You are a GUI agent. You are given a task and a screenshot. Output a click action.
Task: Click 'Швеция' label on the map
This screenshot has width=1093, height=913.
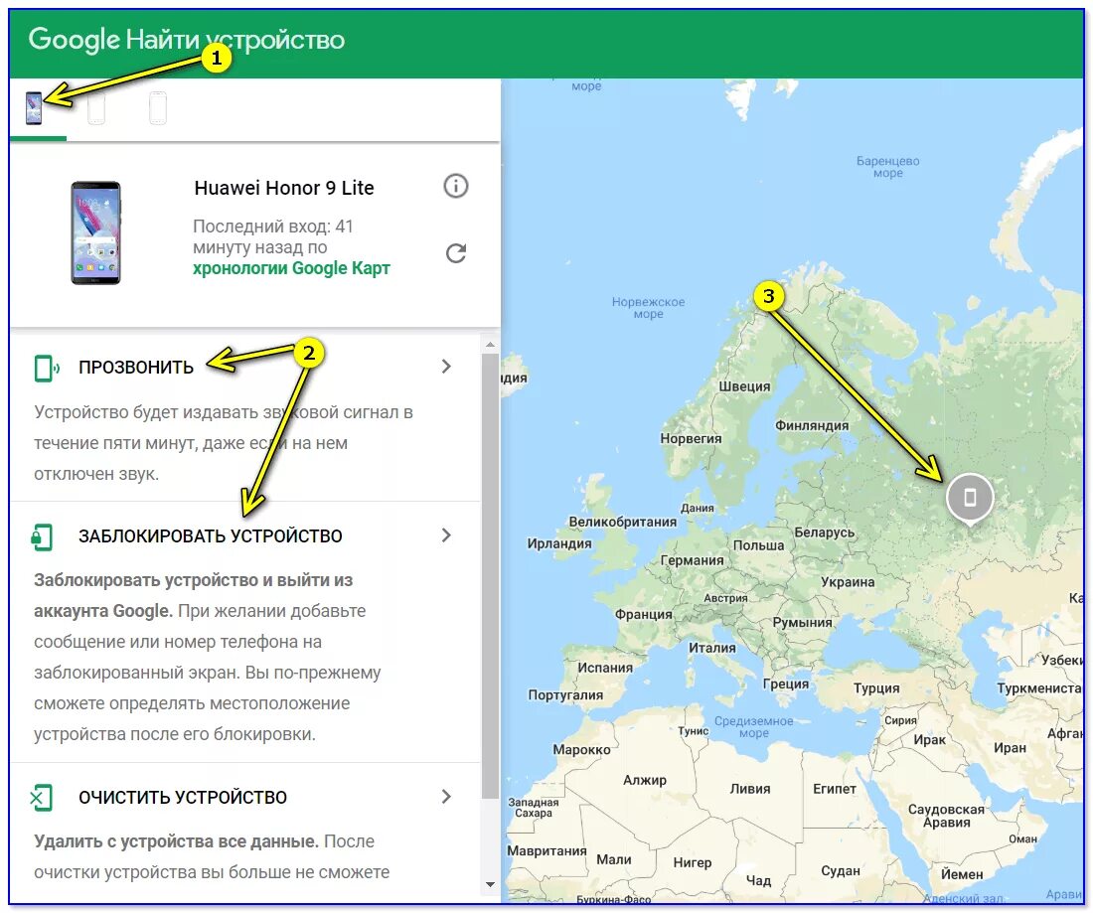tap(744, 386)
